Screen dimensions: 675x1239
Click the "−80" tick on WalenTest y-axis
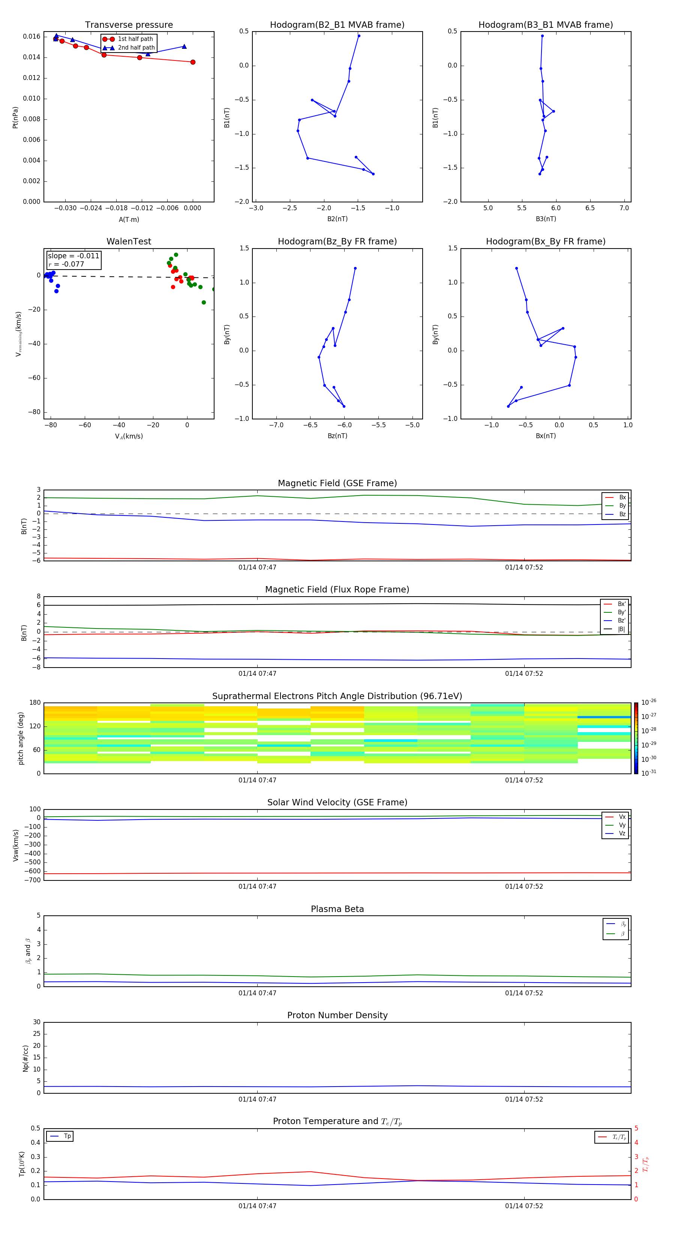click(34, 412)
